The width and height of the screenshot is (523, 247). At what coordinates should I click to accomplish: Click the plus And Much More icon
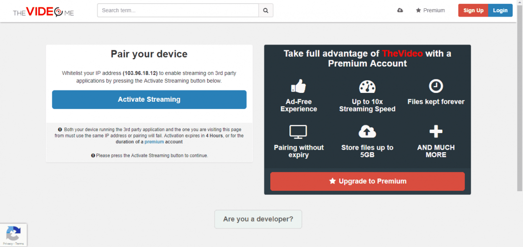tap(436, 132)
